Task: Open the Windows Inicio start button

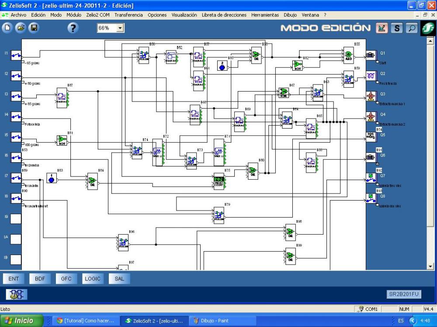Action: (x=22, y=320)
